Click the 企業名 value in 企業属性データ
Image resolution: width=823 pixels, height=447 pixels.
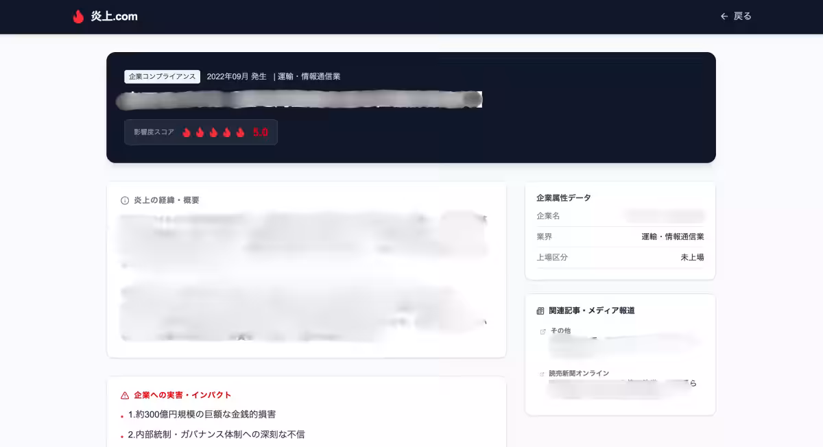(664, 215)
